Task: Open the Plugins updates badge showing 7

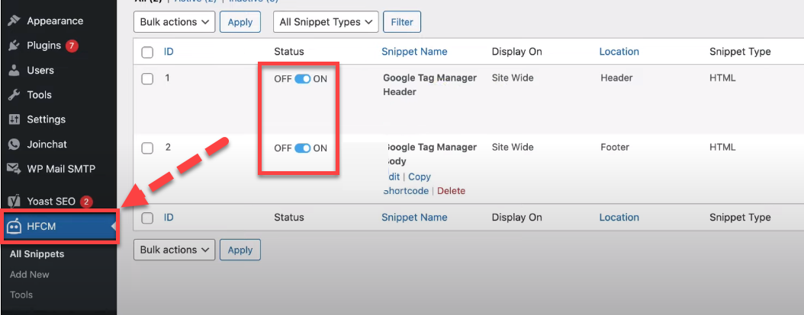Action: point(72,46)
